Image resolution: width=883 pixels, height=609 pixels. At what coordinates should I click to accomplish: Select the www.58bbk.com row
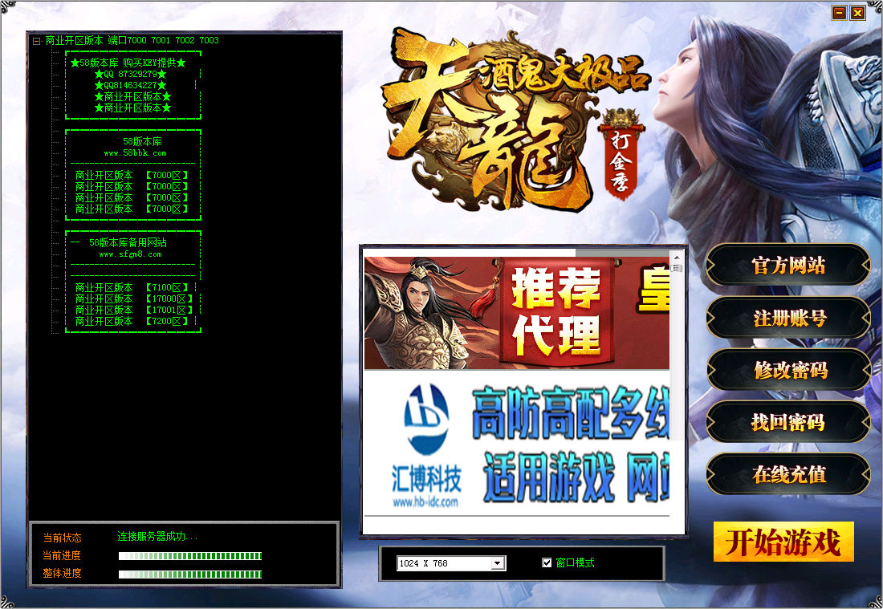(x=135, y=153)
